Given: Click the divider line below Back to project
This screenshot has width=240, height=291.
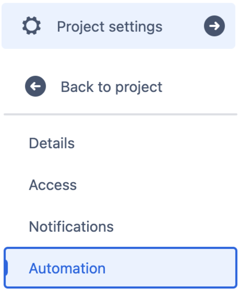Looking at the screenshot, I should (x=120, y=114).
